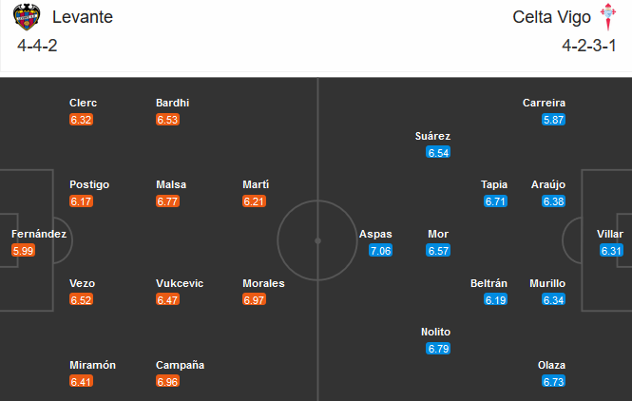The height and width of the screenshot is (401, 632).
Task: Open player Nolito's name
Action: (x=437, y=333)
